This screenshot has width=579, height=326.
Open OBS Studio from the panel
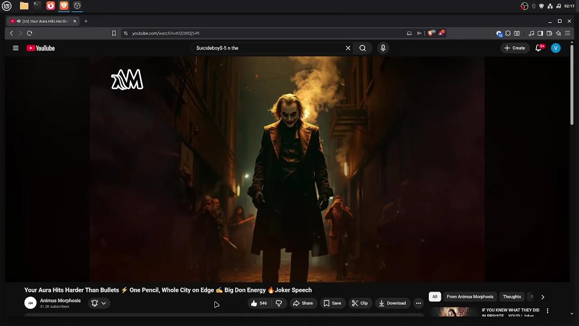77,6
